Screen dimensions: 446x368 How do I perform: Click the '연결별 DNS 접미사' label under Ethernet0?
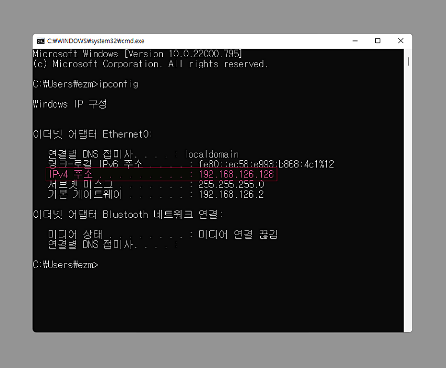(x=90, y=154)
